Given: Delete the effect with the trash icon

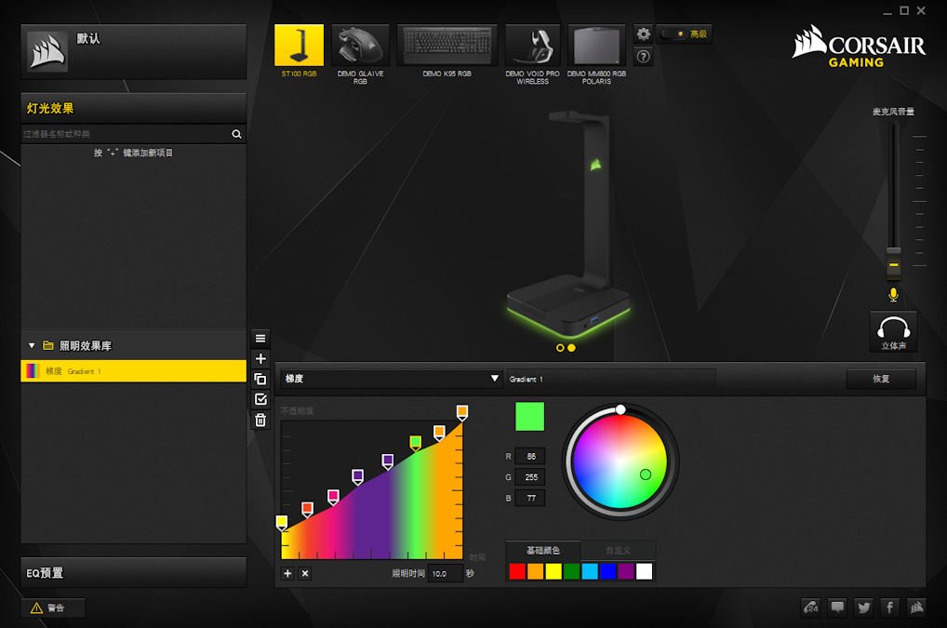Looking at the screenshot, I should (x=260, y=420).
